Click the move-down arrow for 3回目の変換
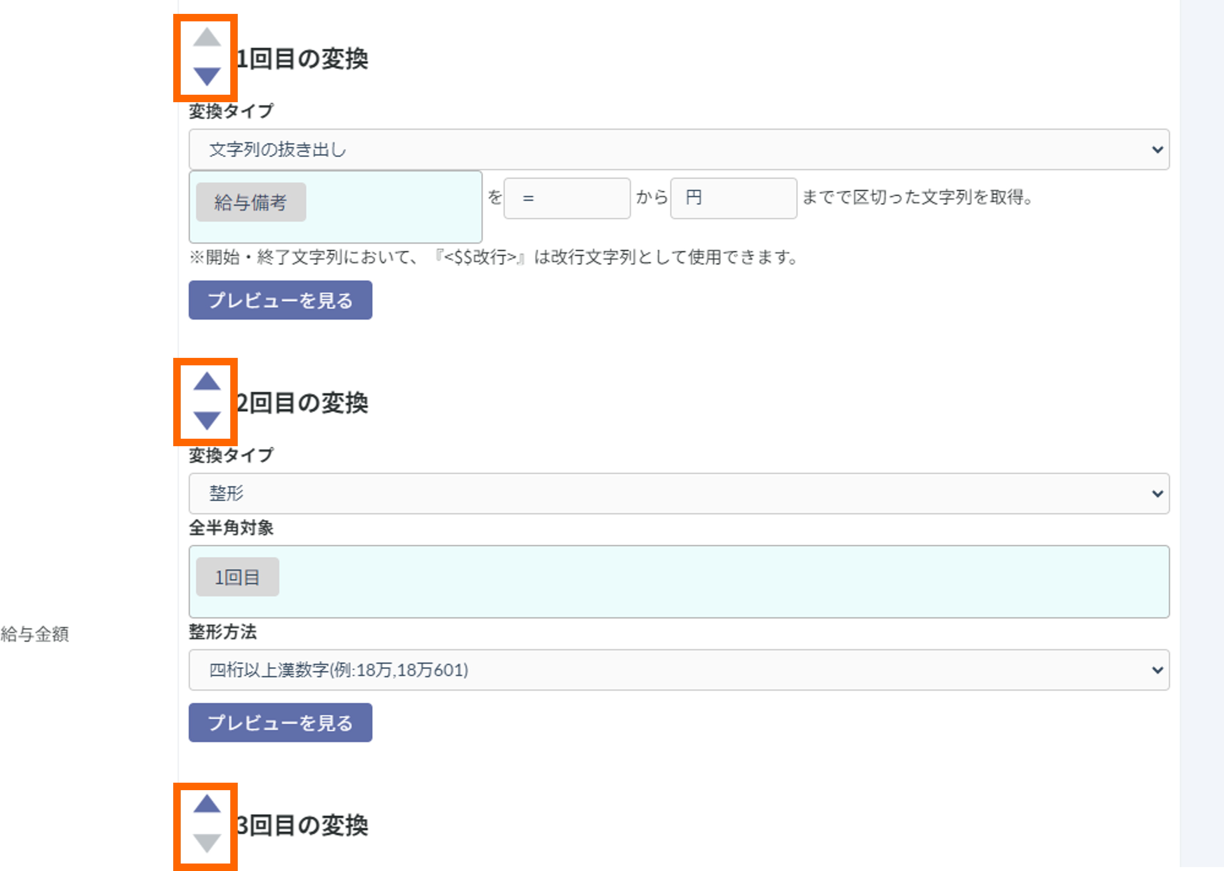This screenshot has width=1224, height=871. [x=207, y=843]
